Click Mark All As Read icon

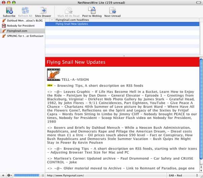point(69,10)
